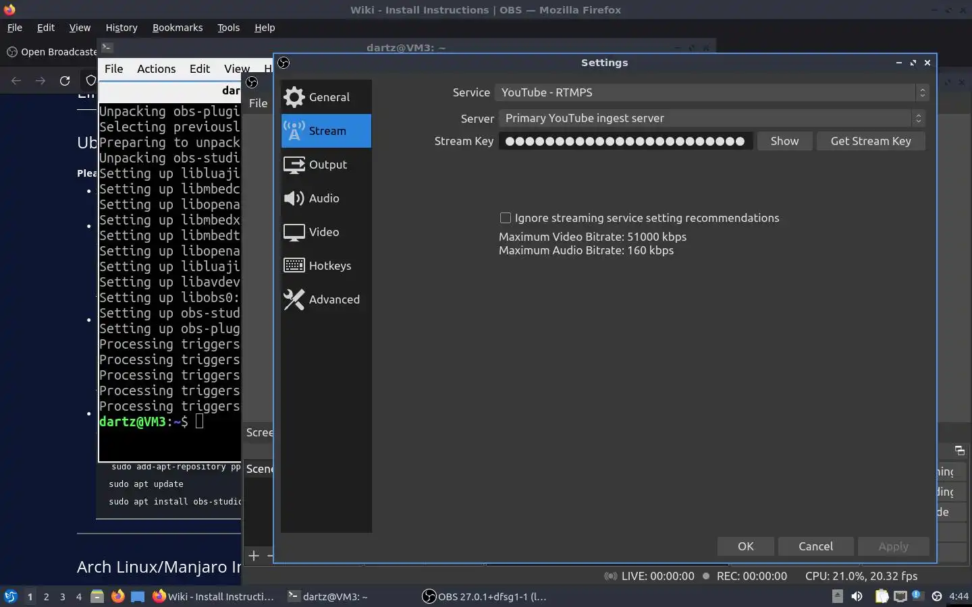Open the volume control in system tray
972x607 pixels.
pos(857,596)
